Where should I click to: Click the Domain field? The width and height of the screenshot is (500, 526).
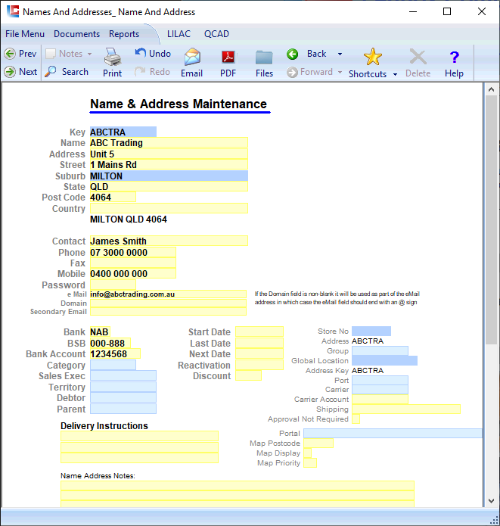coord(169,303)
